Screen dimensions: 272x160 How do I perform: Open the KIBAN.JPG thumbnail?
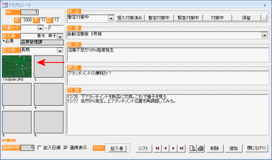[x=17, y=67]
